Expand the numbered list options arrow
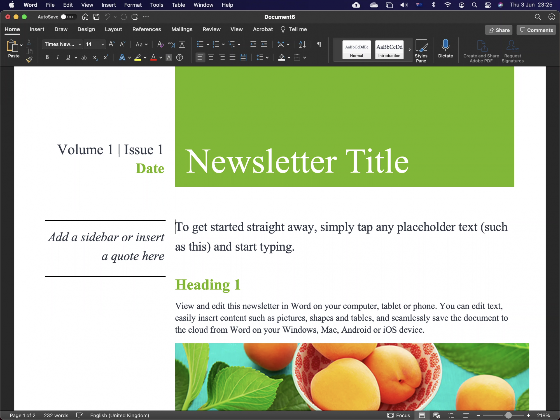560x420 pixels. (223, 44)
